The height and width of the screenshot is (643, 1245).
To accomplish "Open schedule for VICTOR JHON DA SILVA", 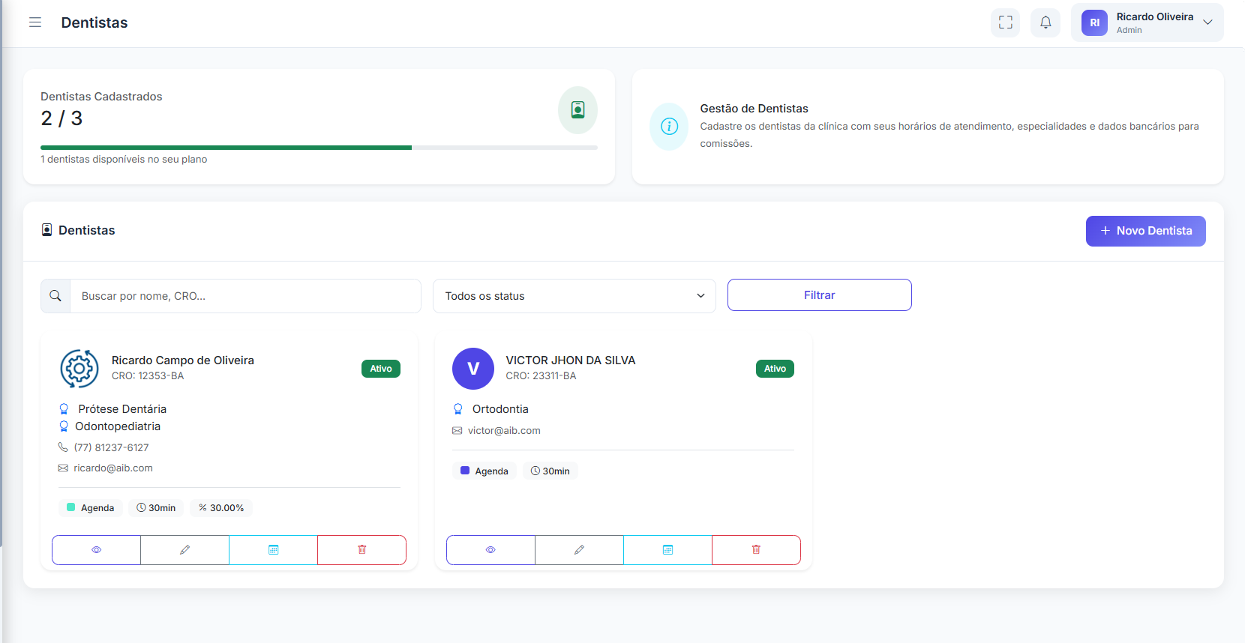I will coord(667,550).
